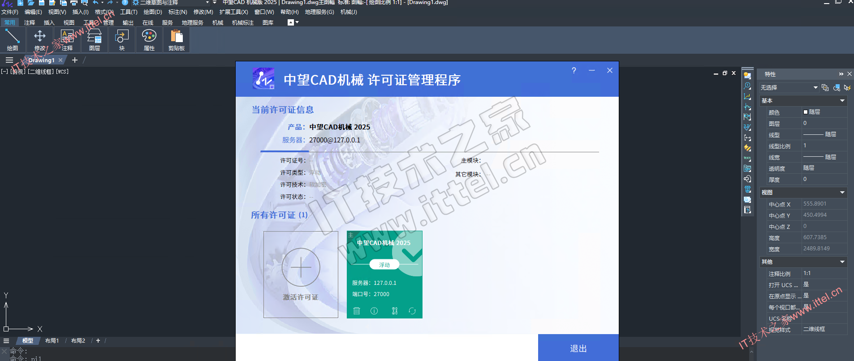Screen dimensions: 854x361
Task: Click the 激活许可证 activate license tile
Action: point(301,275)
